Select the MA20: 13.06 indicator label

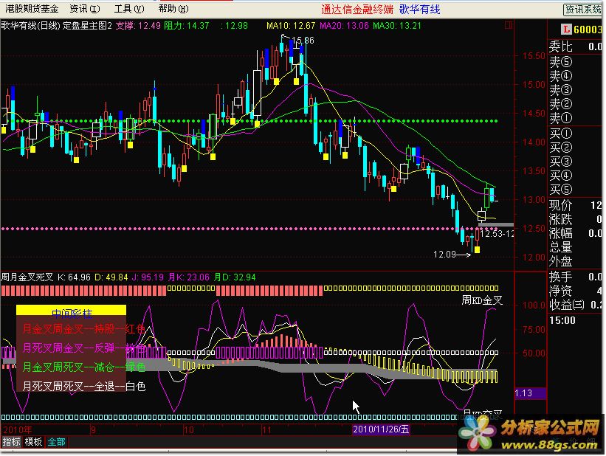click(x=345, y=26)
